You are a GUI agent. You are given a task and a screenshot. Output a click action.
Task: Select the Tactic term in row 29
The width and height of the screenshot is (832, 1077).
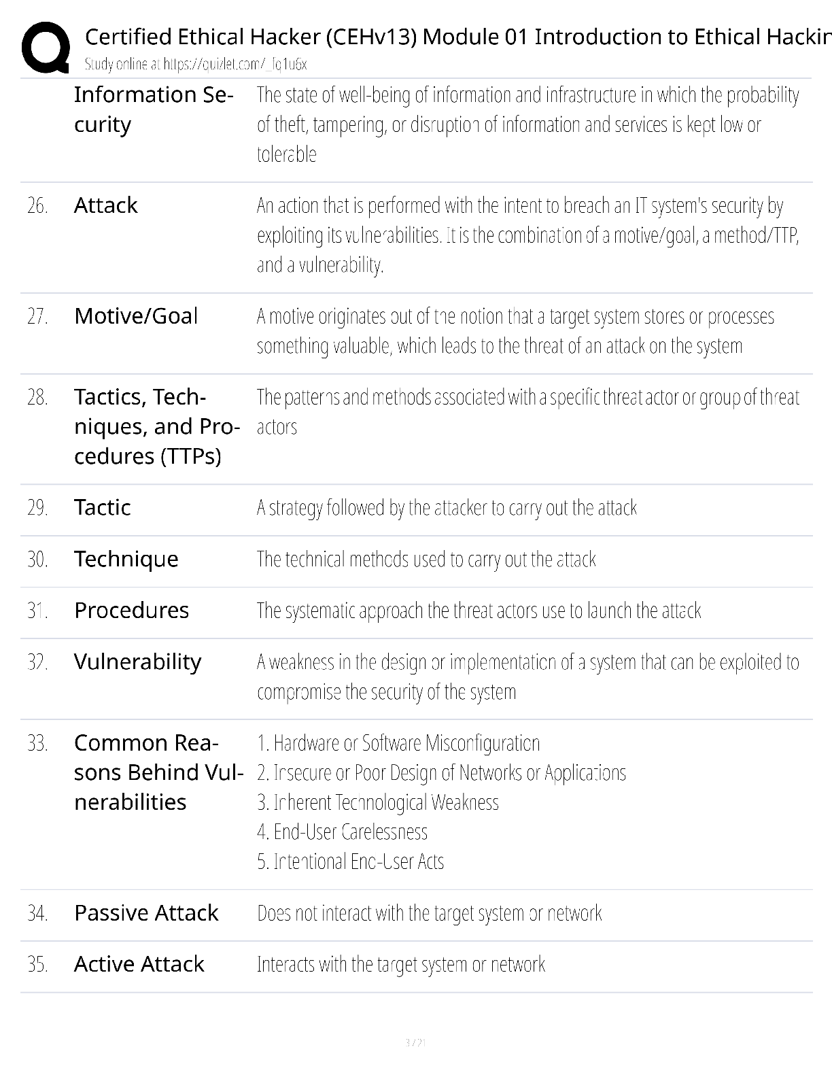click(x=103, y=507)
